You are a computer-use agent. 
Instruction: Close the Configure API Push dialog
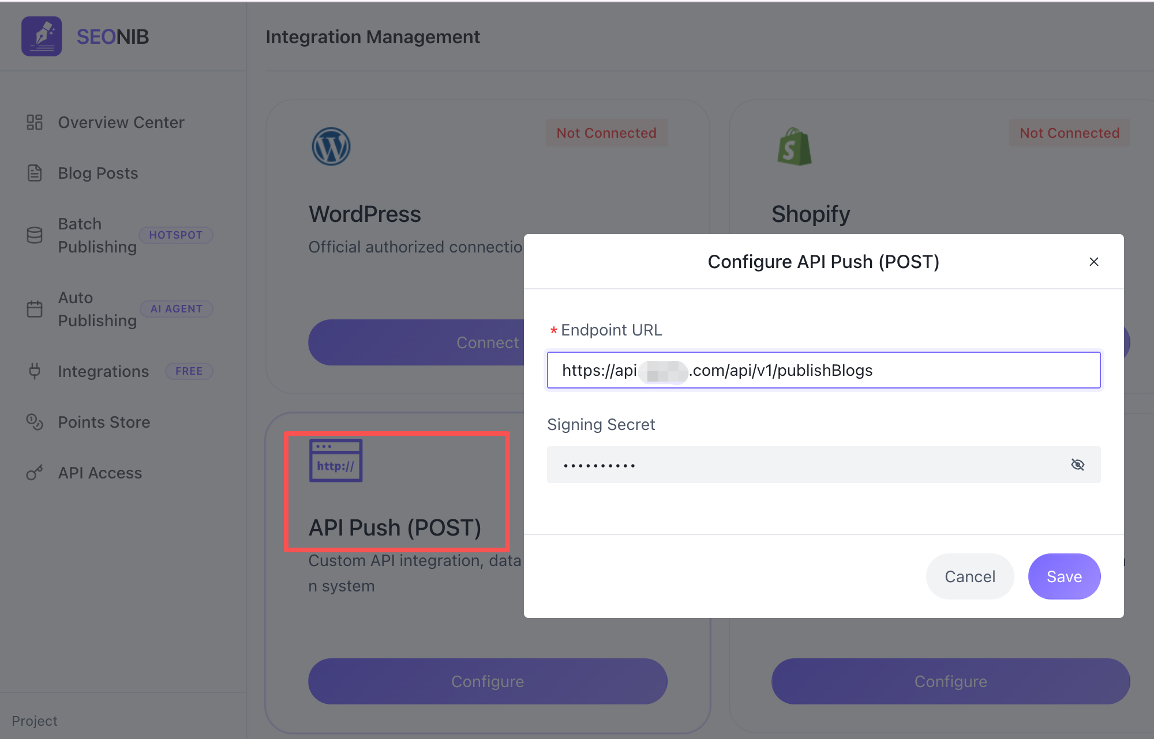[1093, 262]
